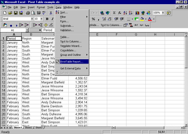Toggle Italic formatting
The image size is (188, 134).
point(52,19)
